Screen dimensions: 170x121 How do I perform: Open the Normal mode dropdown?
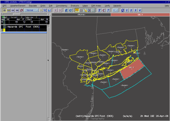pyautogui.click(x=31, y=10)
